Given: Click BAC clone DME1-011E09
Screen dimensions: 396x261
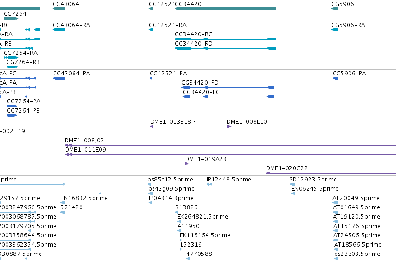Looking at the screenshot, I should (85, 150).
